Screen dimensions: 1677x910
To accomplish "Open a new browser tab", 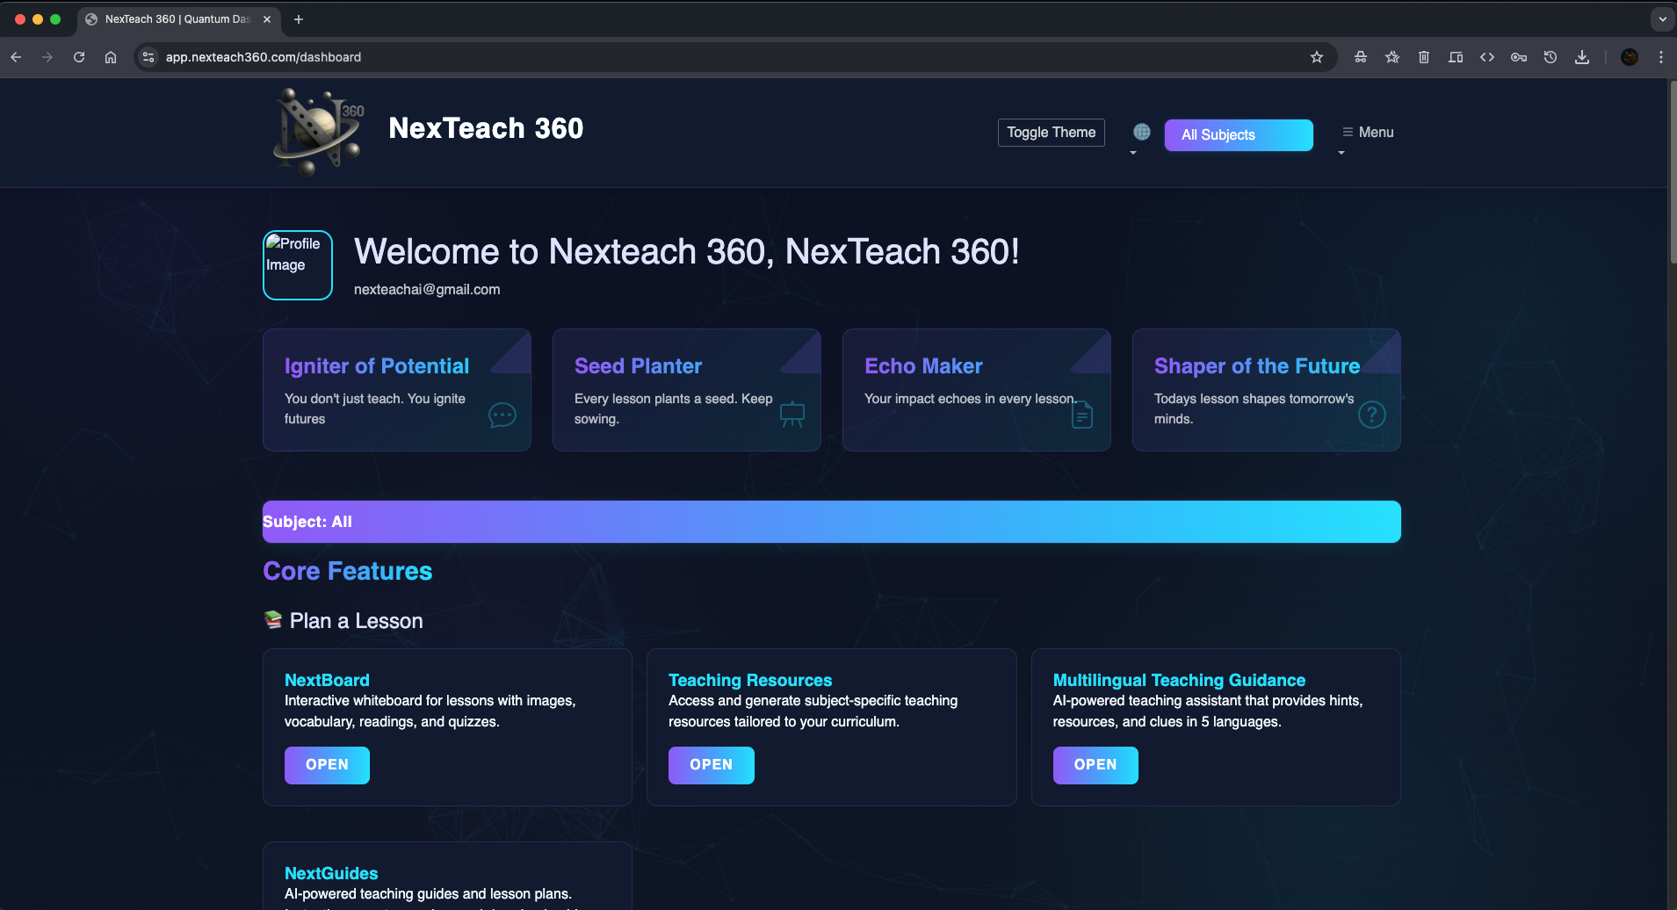I will point(299,19).
